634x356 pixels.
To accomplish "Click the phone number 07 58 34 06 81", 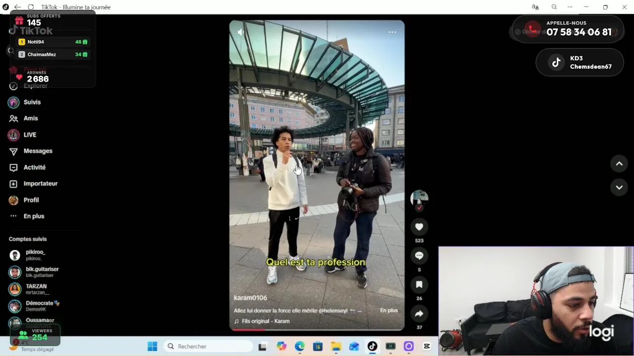I will pyautogui.click(x=579, y=32).
